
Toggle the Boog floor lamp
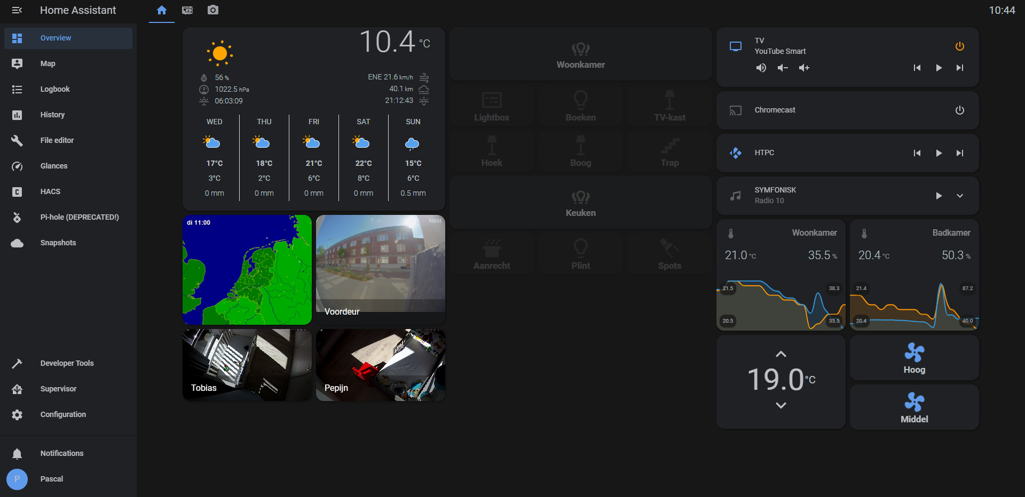581,151
